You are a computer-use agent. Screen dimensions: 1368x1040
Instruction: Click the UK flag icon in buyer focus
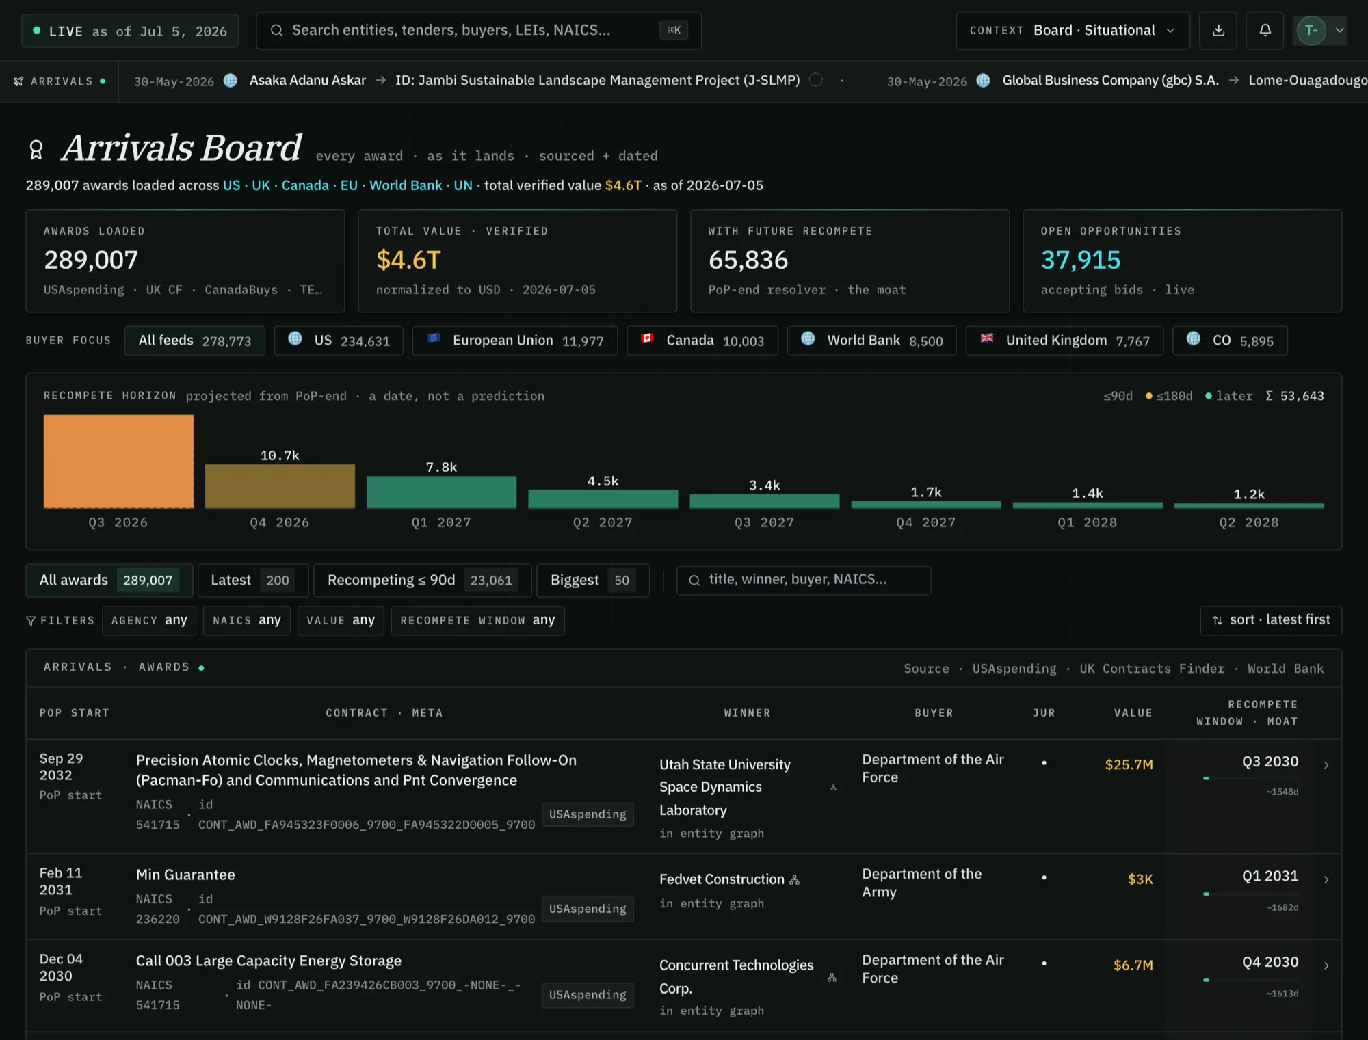tap(986, 338)
